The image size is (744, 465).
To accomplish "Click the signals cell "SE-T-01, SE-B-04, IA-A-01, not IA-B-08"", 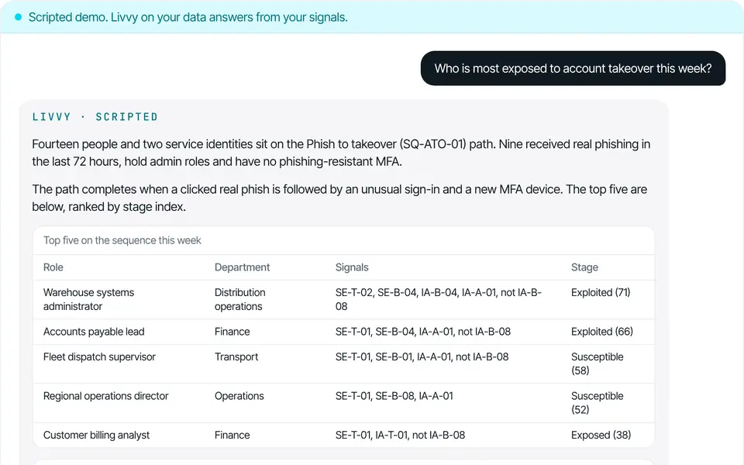I will (x=423, y=332).
